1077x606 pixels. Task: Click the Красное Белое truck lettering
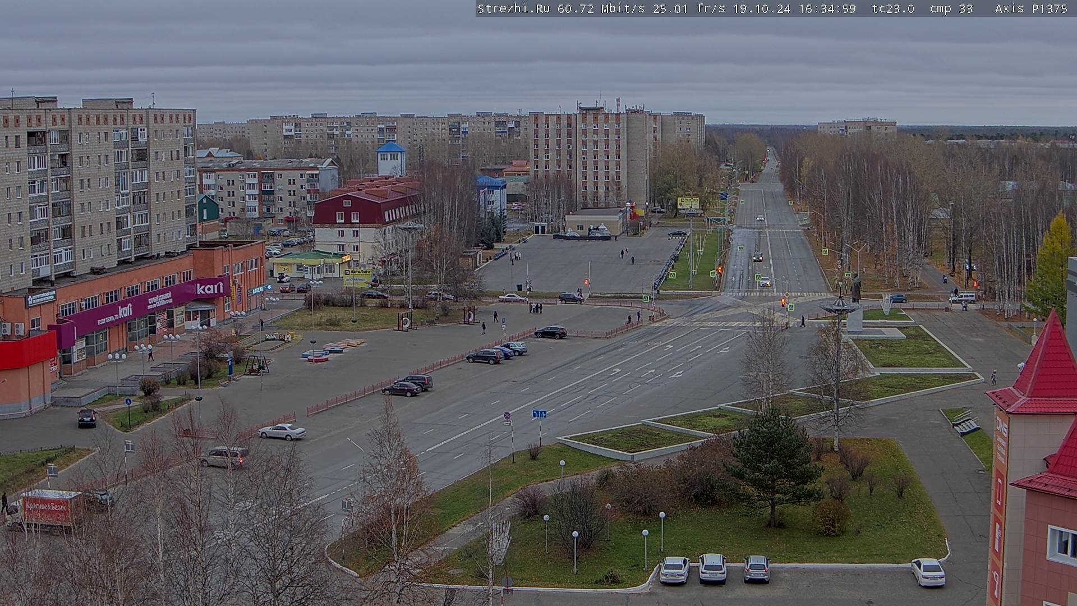click(x=45, y=506)
